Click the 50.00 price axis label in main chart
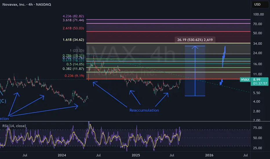Screen dimensions: 270x159 tap(258, 33)
